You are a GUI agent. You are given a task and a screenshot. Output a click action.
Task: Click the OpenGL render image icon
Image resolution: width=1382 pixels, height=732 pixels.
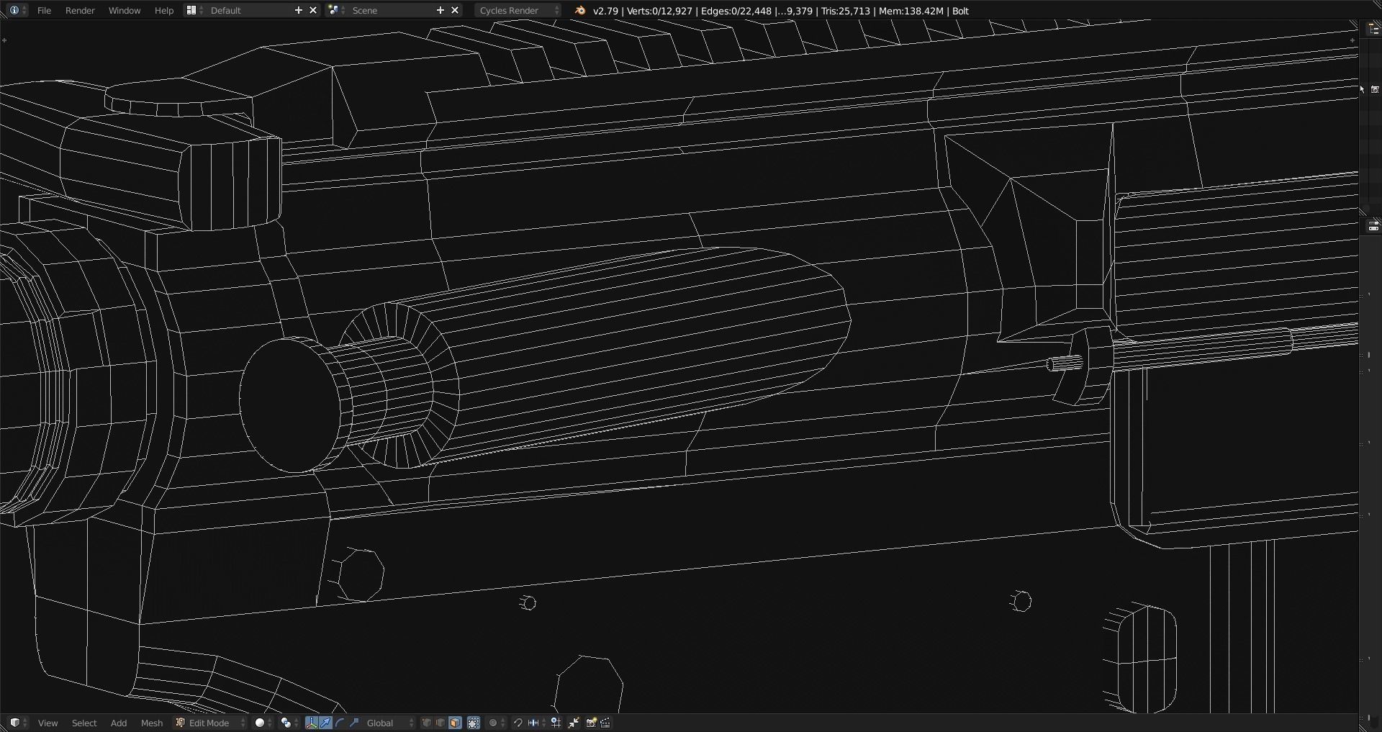click(x=591, y=723)
